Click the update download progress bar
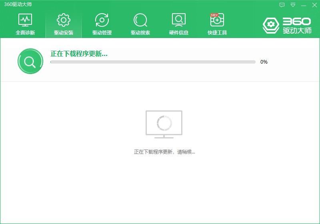 coord(153,62)
